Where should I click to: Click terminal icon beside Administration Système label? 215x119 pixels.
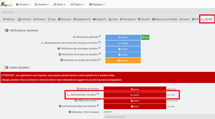click(x=69, y=95)
